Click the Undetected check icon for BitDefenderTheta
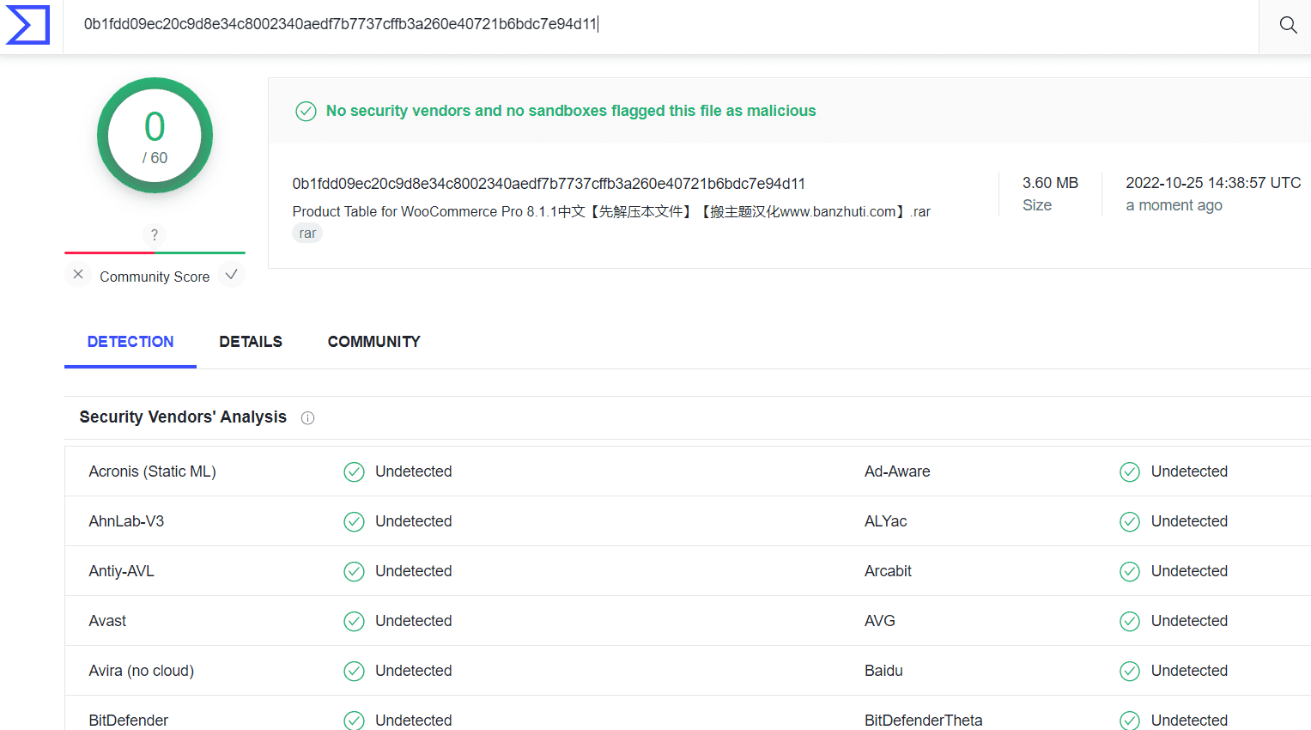Screen dimensions: 1311x730 tap(1130, 721)
